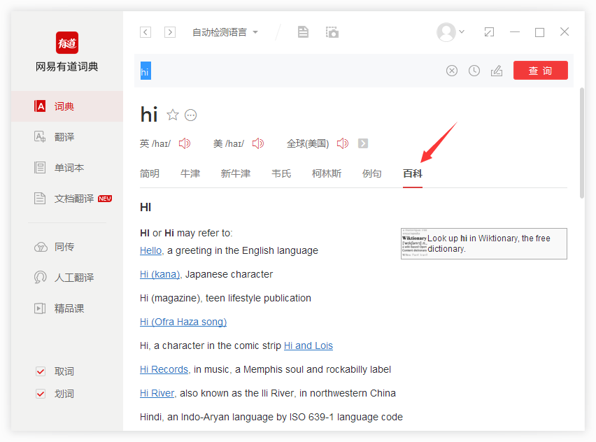Open the account menu beside the avatar
The height and width of the screenshot is (442, 596).
click(x=460, y=31)
